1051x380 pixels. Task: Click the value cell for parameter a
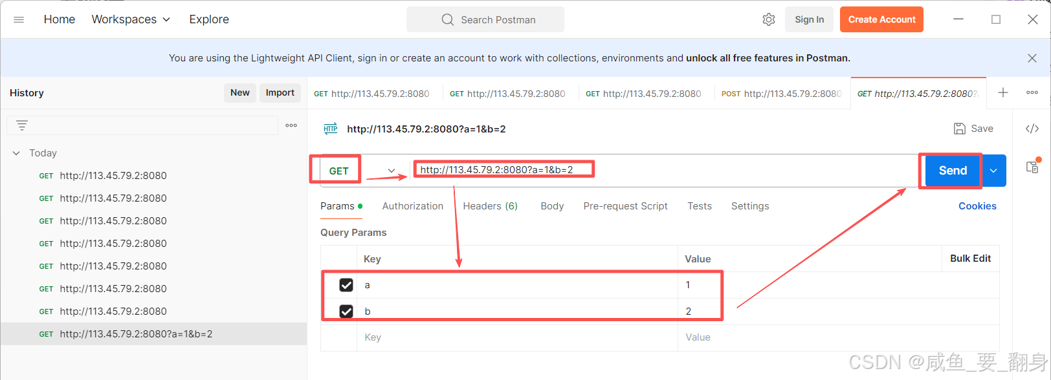838,285
